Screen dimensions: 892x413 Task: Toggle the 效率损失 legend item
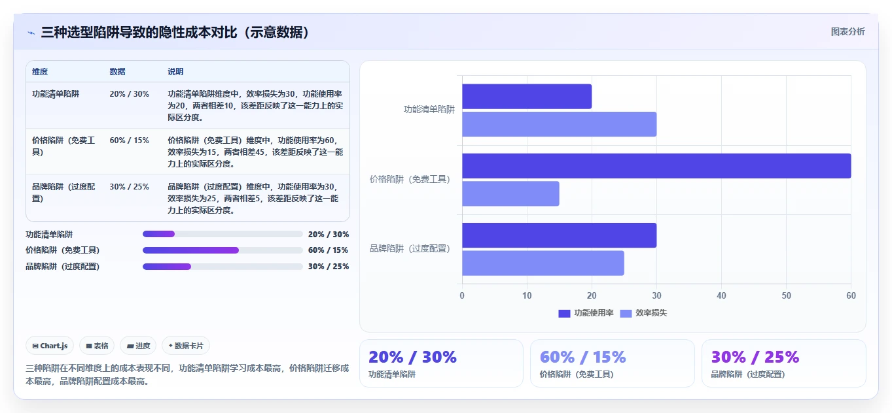point(643,313)
